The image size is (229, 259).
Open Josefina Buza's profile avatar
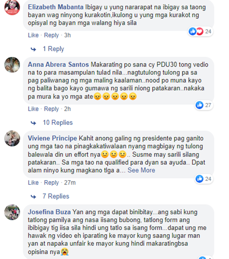tap(12, 212)
